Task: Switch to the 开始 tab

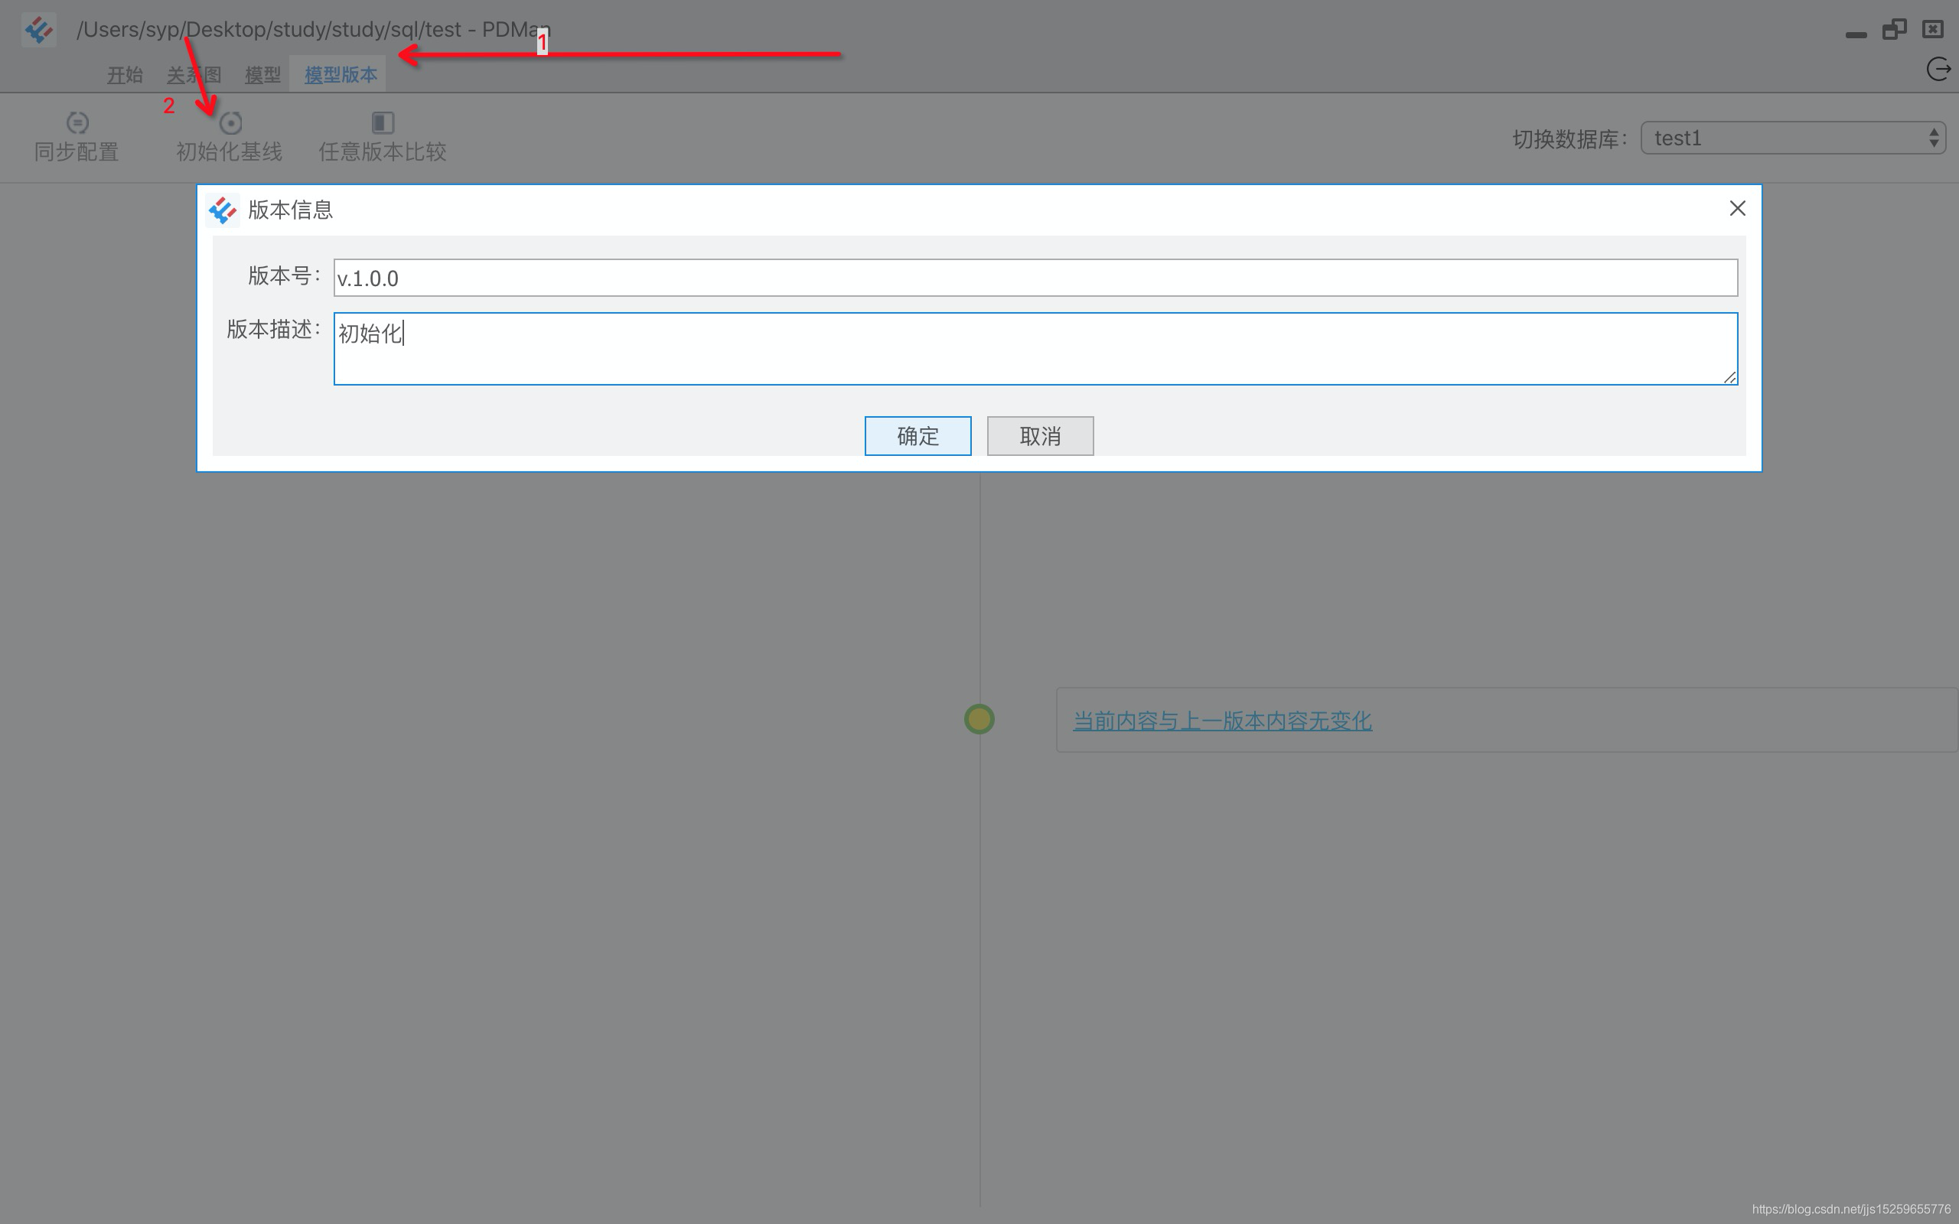Action: tap(124, 74)
